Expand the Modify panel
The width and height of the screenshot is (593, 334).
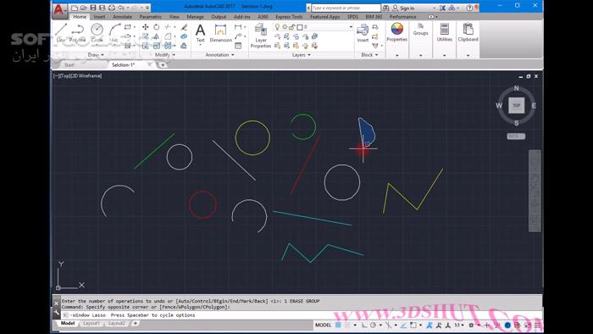165,55
